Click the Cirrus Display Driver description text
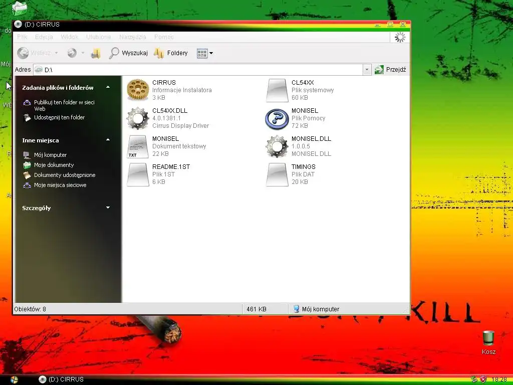 coord(180,126)
